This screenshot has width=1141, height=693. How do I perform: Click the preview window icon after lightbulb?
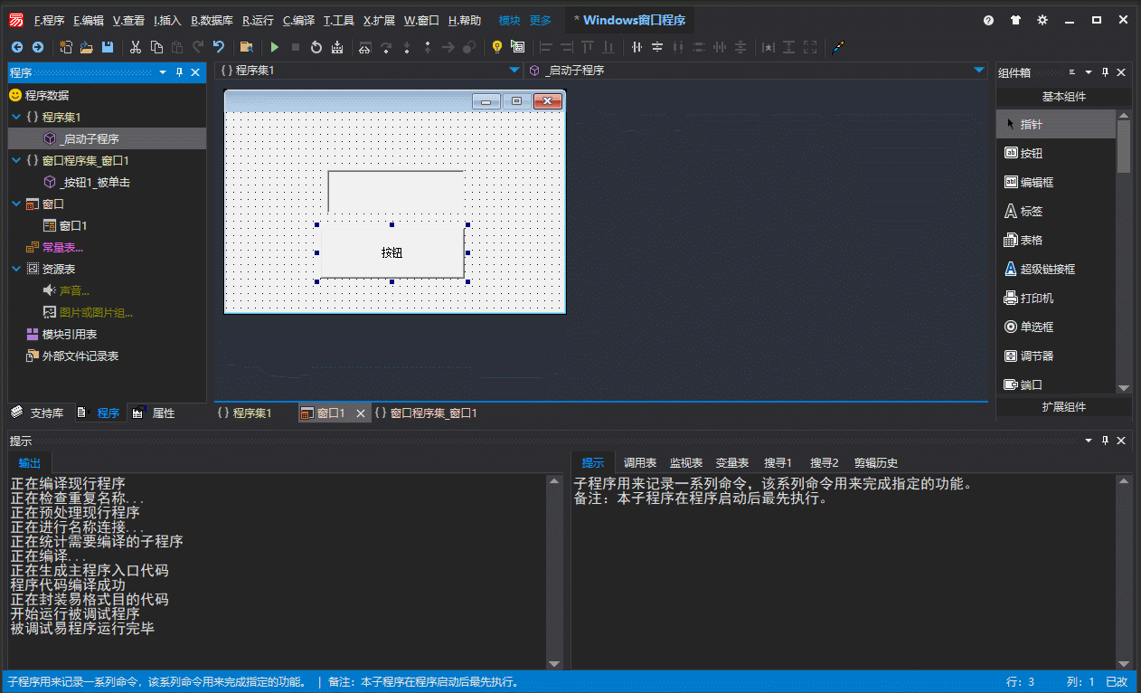[x=517, y=47]
